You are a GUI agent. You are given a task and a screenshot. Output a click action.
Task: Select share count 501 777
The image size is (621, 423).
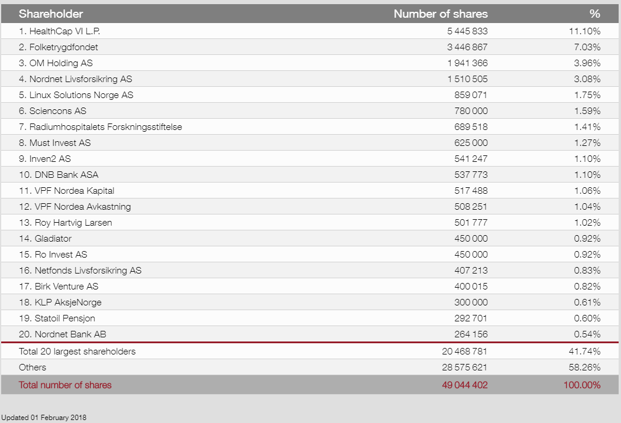(471, 222)
